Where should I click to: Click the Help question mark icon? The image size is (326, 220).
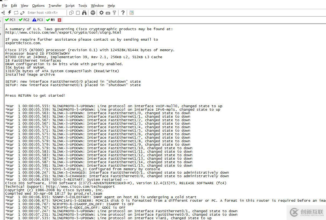pyautogui.click(x=123, y=13)
